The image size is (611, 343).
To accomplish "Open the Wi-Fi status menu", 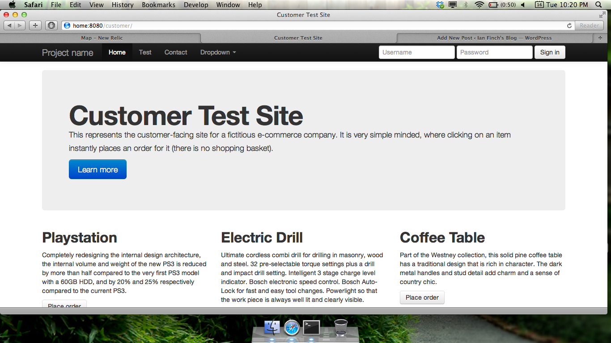I will pos(479,5).
